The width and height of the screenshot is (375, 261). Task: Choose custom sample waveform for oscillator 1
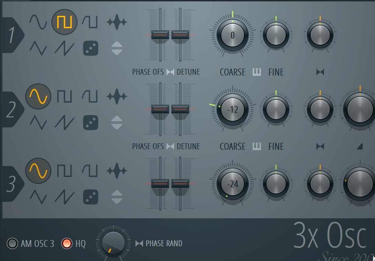(x=117, y=22)
